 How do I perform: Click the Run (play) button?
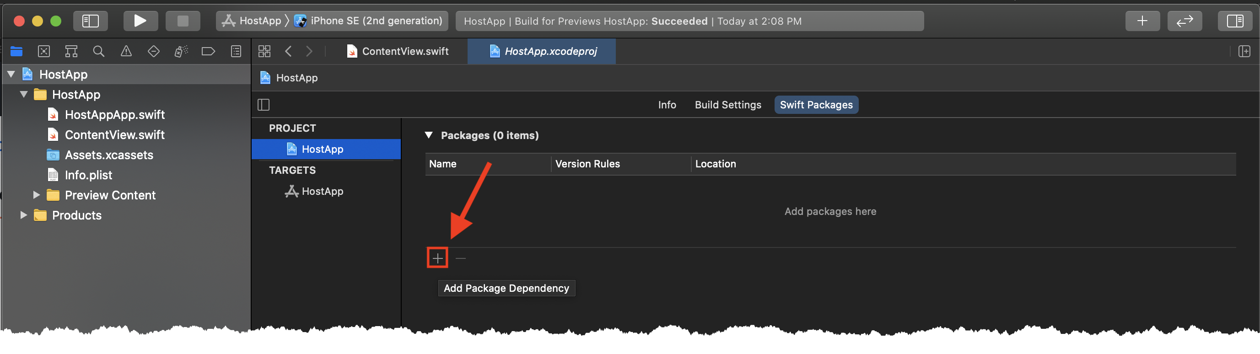pyautogui.click(x=140, y=21)
